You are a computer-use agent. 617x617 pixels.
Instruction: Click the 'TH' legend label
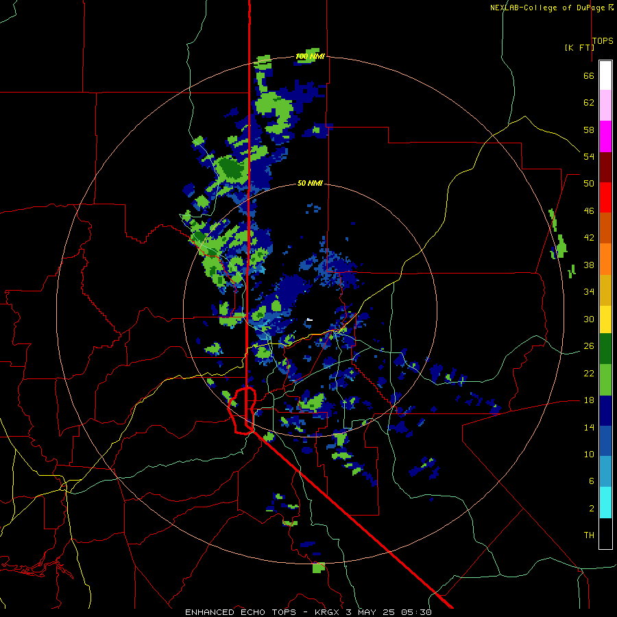589,535
